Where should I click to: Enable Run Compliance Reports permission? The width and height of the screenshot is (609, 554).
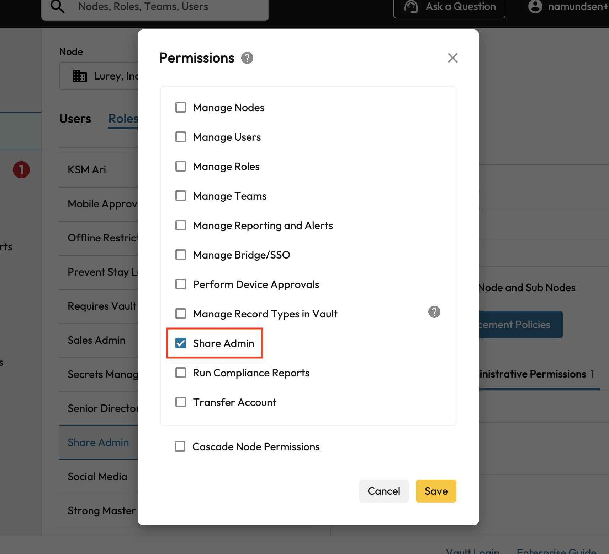coord(181,373)
